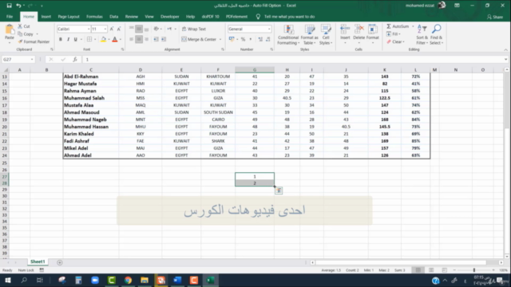This screenshot has height=287, width=511.
Task: Toggle Bold formatting
Action: click(61, 39)
